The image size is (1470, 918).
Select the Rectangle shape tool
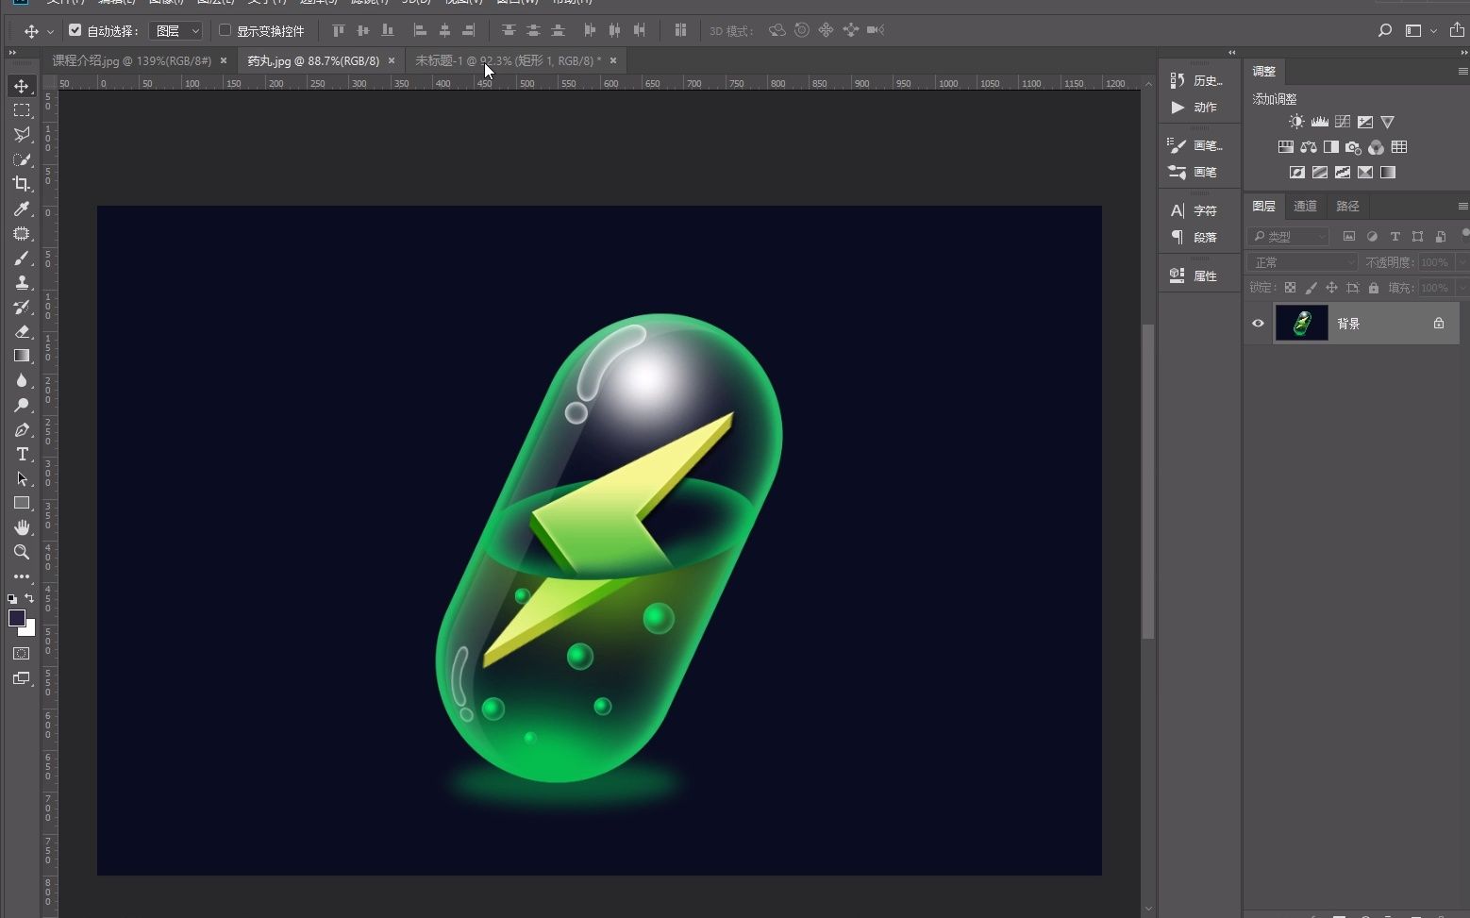coord(21,503)
